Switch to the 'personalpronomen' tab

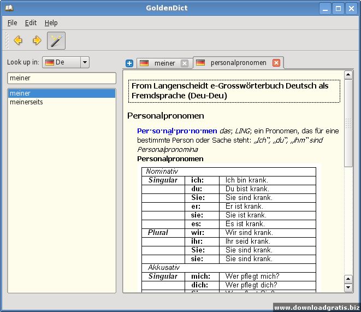238,63
